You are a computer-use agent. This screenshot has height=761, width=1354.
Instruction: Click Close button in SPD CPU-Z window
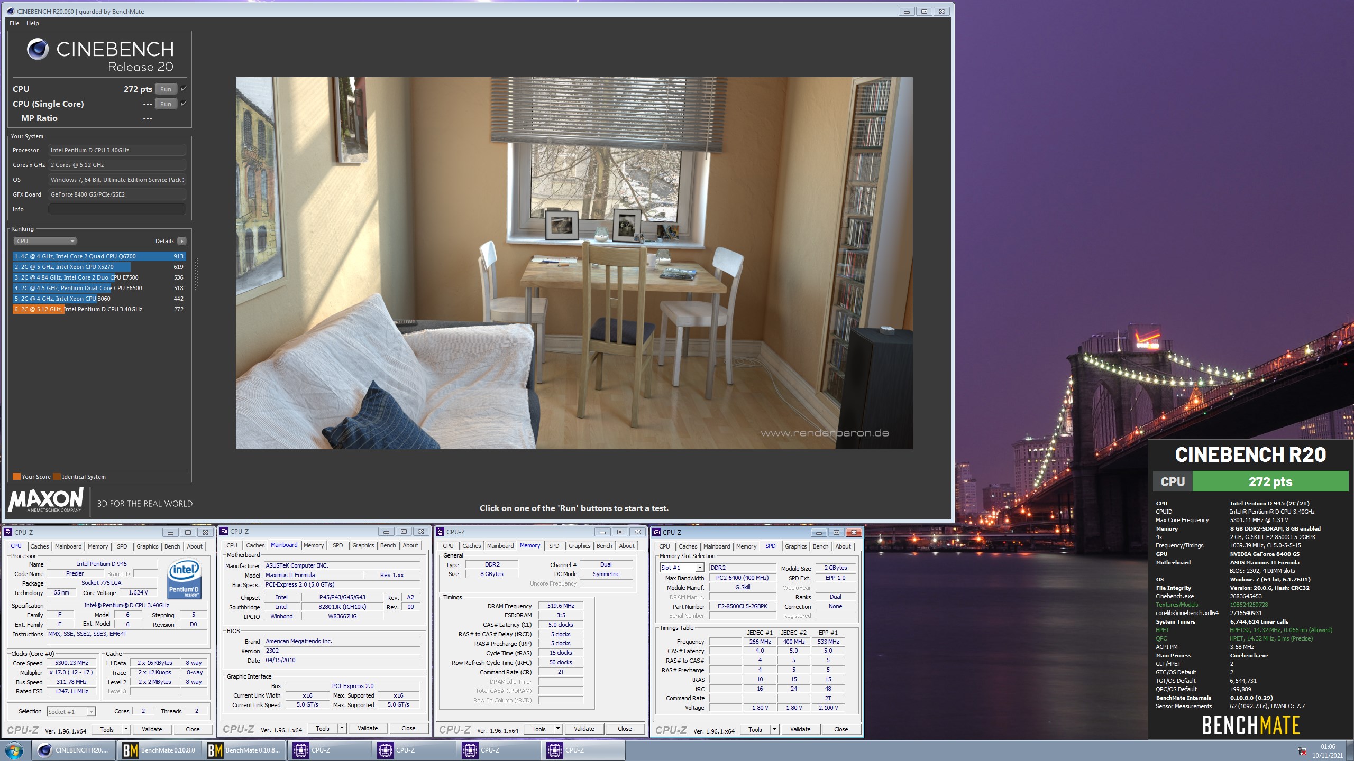click(841, 729)
